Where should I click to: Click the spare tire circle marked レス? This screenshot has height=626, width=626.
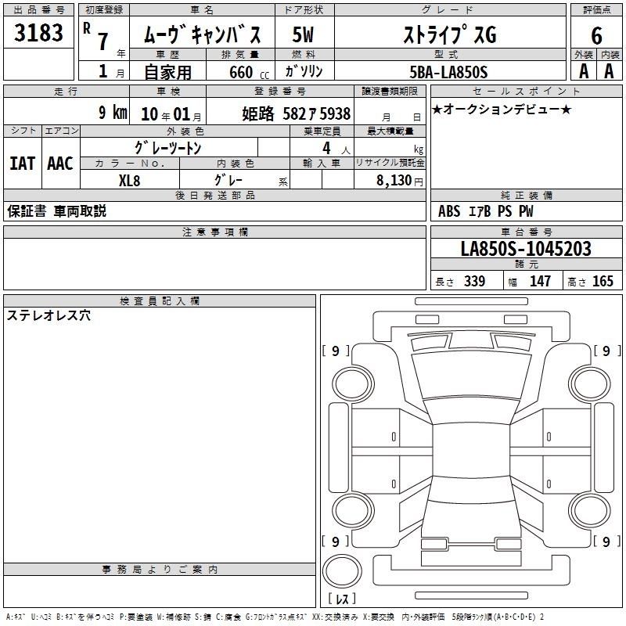pyautogui.click(x=341, y=571)
